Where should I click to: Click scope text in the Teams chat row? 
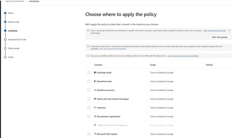[x=162, y=99]
